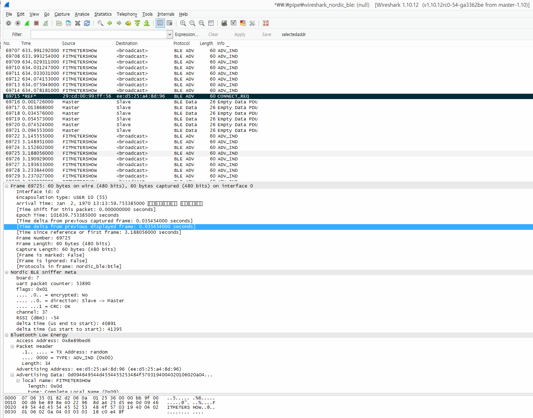Edit coloring rules

click(243, 23)
